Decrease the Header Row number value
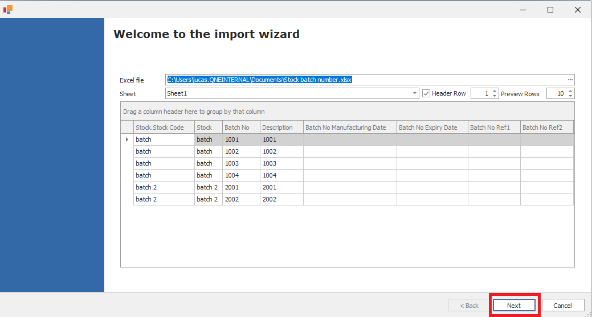The height and width of the screenshot is (317, 592). click(495, 96)
